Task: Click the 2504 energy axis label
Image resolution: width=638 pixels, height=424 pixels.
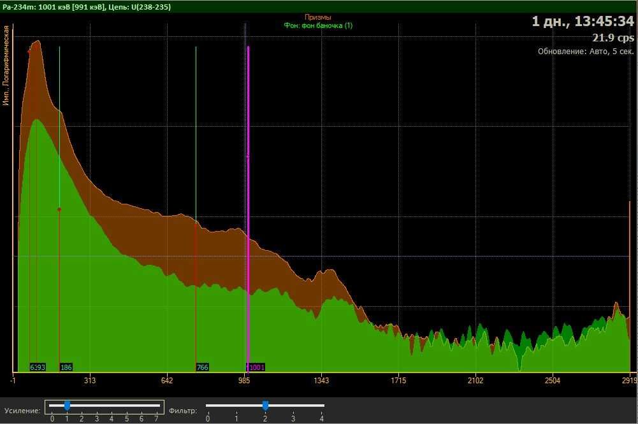Action: [553, 381]
